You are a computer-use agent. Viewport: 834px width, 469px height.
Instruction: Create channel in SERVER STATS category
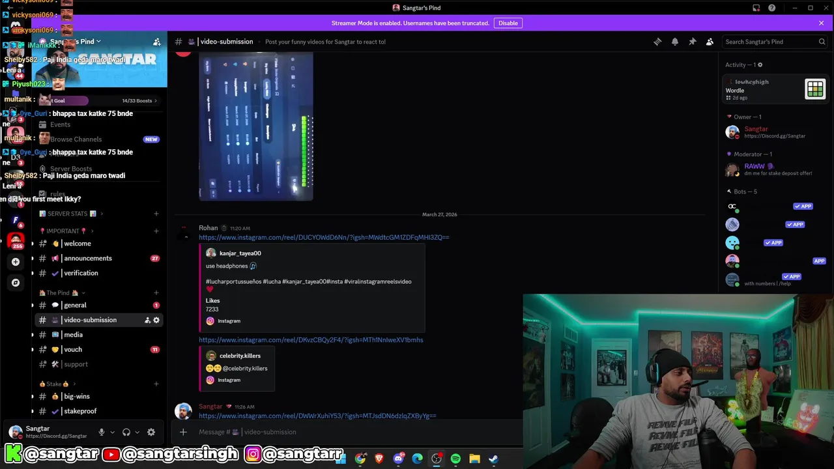(x=156, y=214)
